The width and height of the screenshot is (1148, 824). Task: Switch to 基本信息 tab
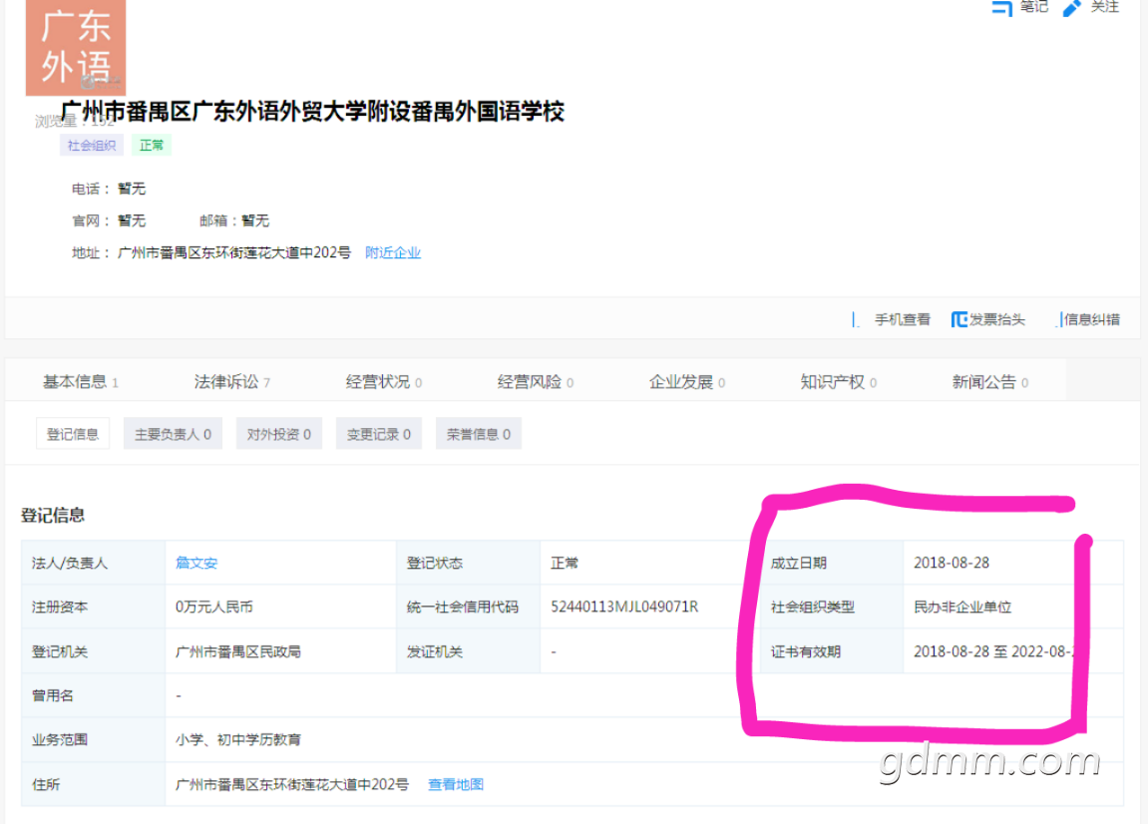click(x=81, y=382)
